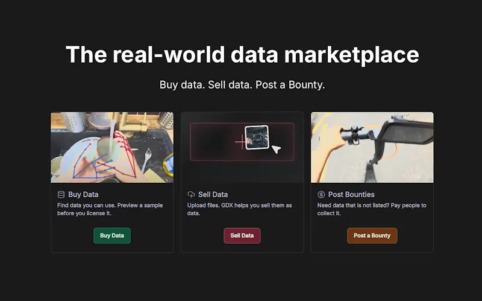Image resolution: width=482 pixels, height=301 pixels.
Task: Click the dashed upload drop zone illustration
Action: [242, 142]
